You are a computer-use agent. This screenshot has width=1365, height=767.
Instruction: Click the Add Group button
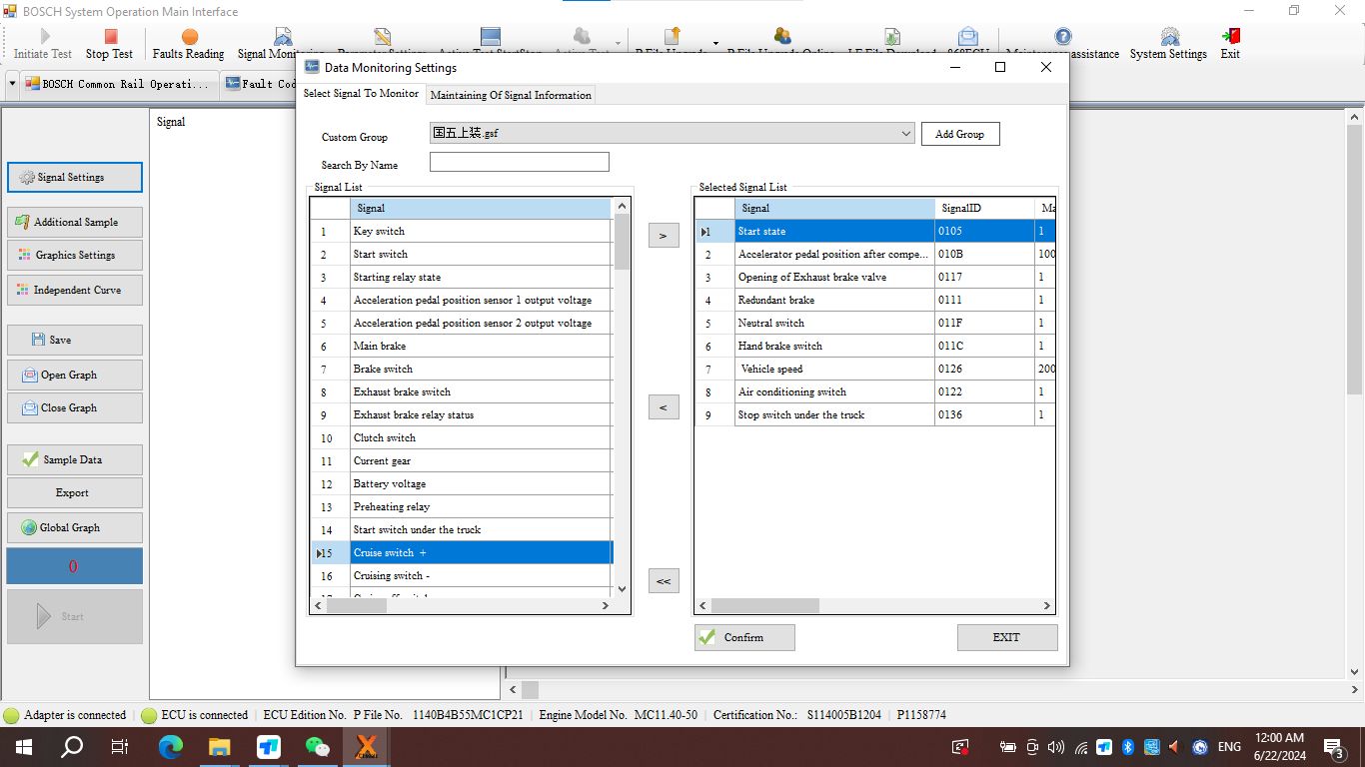click(959, 134)
